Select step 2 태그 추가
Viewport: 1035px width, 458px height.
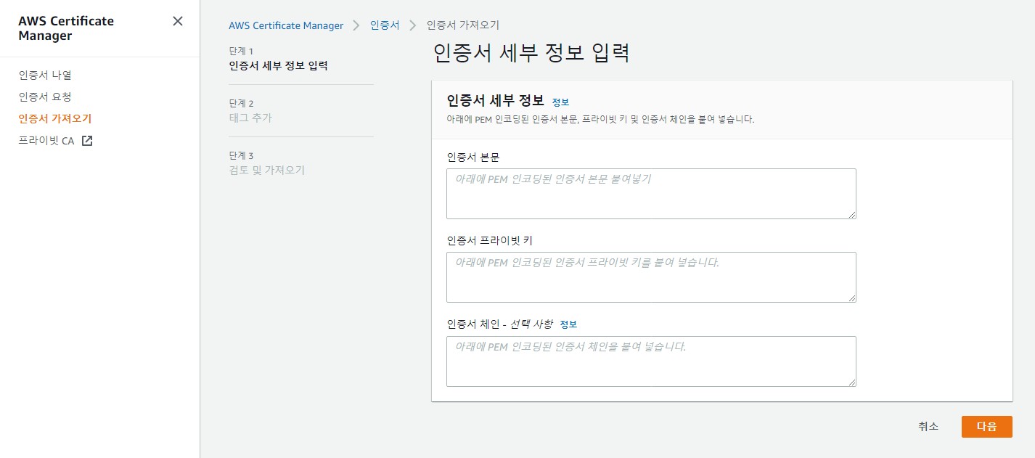click(x=250, y=118)
